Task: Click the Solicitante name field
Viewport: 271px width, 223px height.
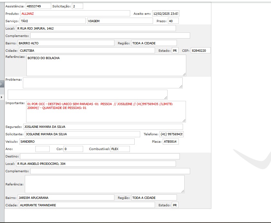Action: (x=82, y=134)
